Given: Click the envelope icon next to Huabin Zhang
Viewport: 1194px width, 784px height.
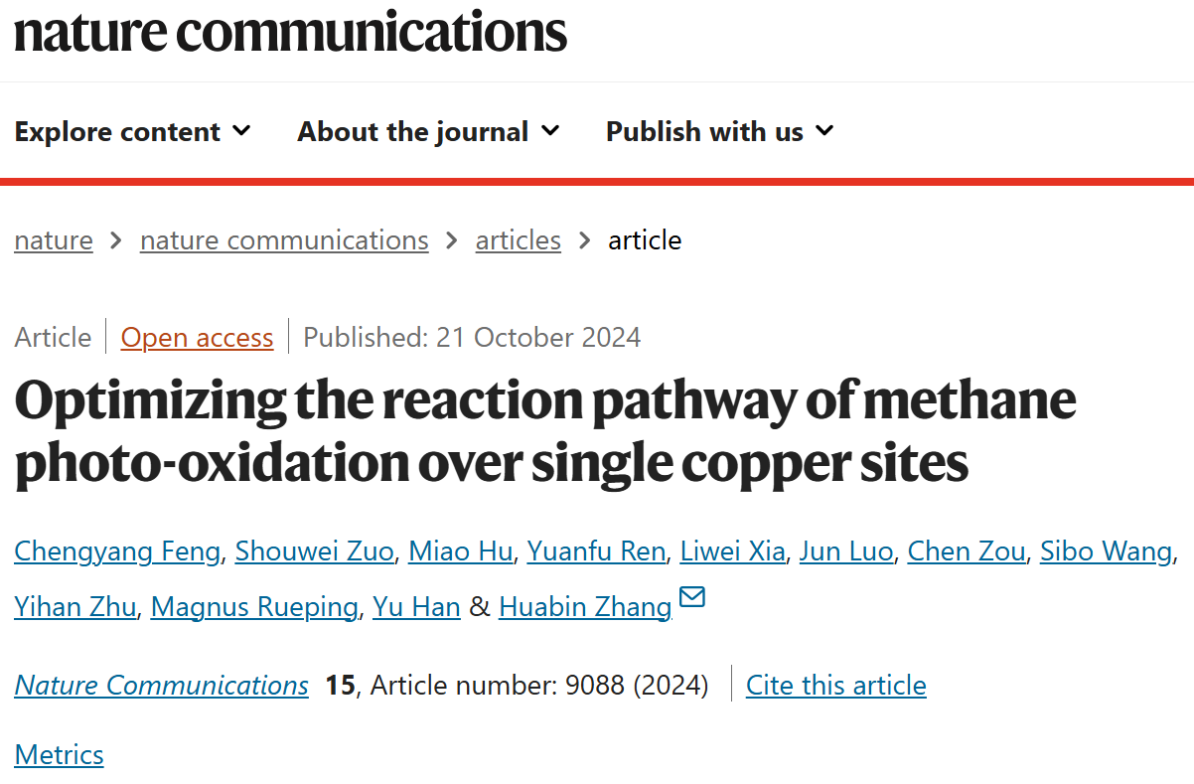Looking at the screenshot, I should tap(692, 597).
